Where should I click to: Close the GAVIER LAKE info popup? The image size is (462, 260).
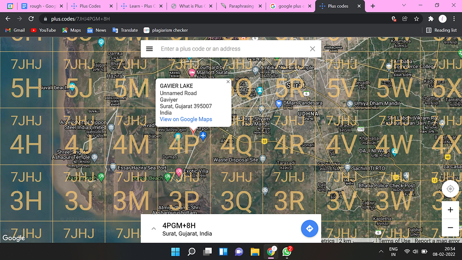(228, 82)
